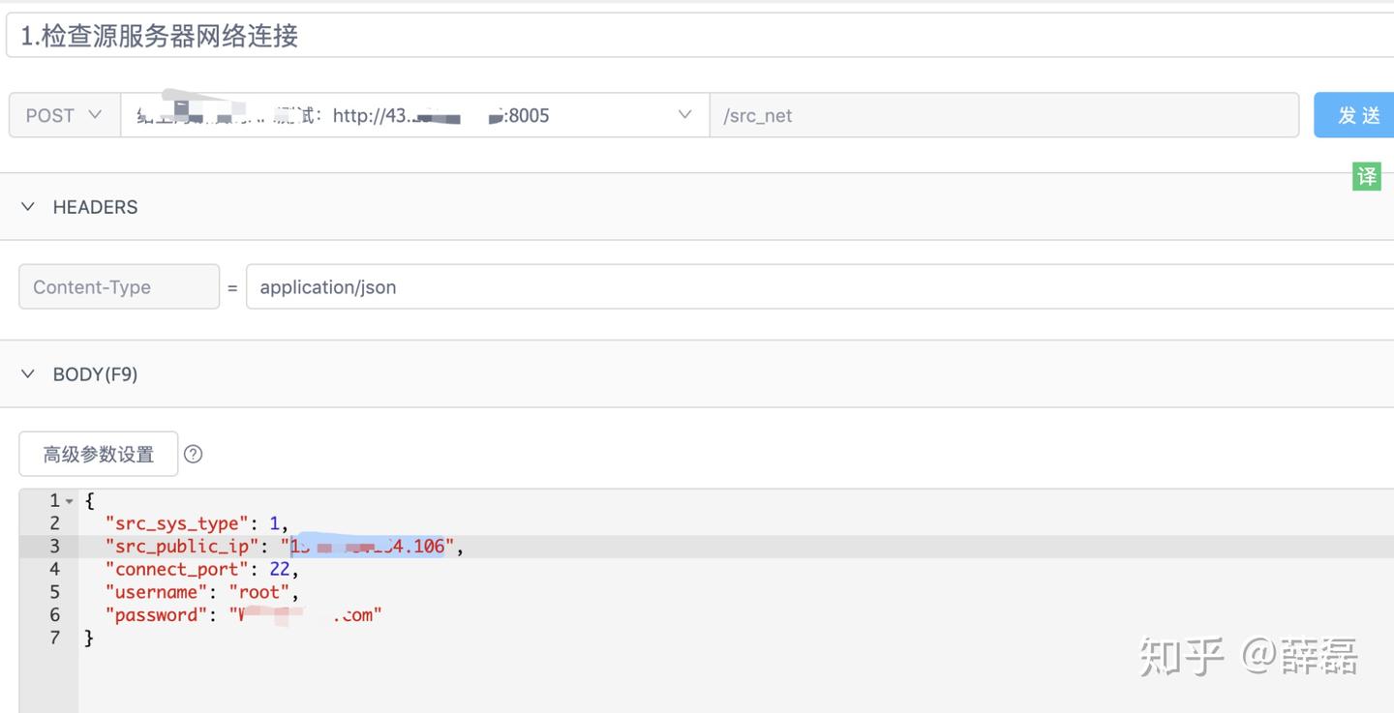1394x713 pixels.
Task: Open 高级参数设置 advanced parameter settings
Action: point(99,454)
